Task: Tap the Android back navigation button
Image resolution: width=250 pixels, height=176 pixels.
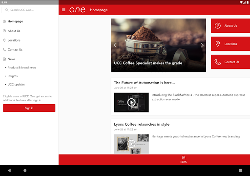Action: click(x=9, y=171)
